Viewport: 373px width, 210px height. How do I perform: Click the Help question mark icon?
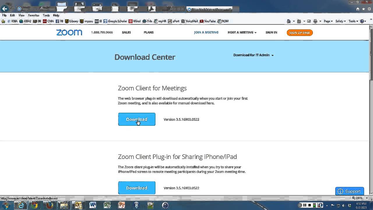click(x=362, y=21)
